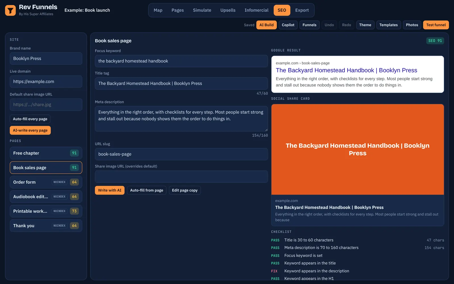This screenshot has height=284, width=454.
Task: Click the Rev Funnels funnel logo icon
Action: [x=10, y=11]
